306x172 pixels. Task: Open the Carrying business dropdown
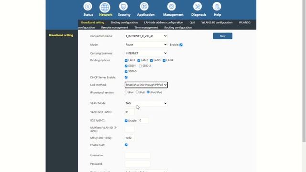point(146,53)
